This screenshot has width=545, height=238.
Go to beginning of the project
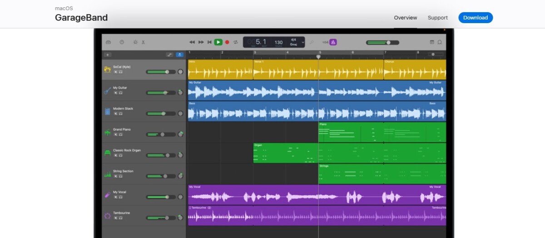click(209, 42)
